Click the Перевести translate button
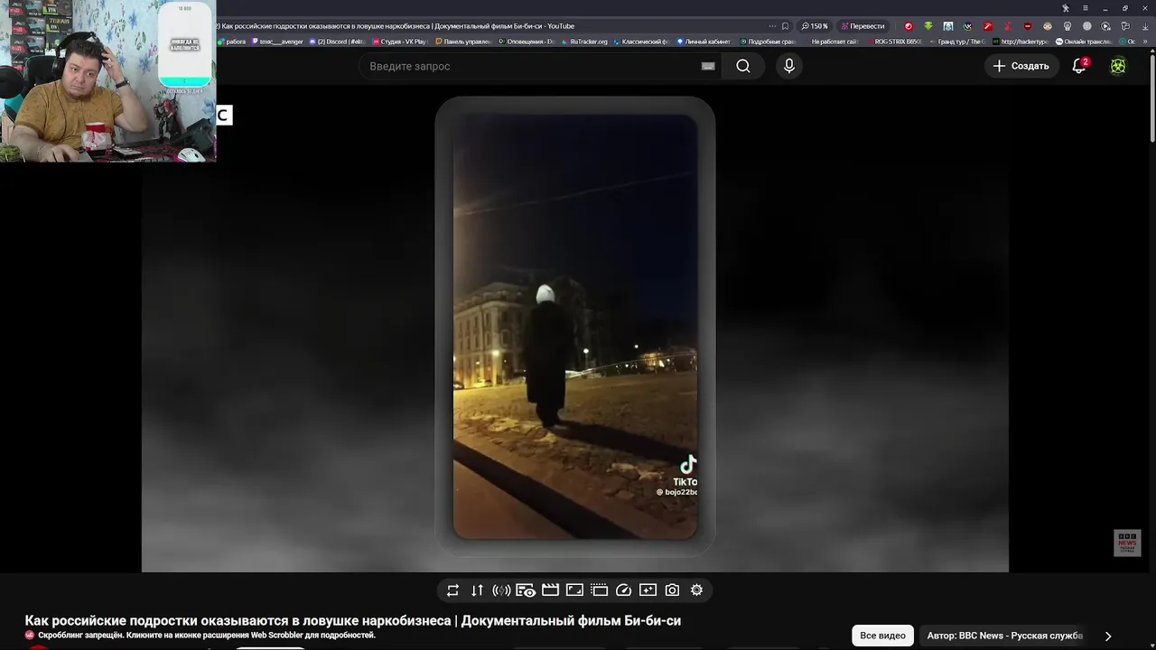This screenshot has height=650, width=1156. (x=863, y=26)
